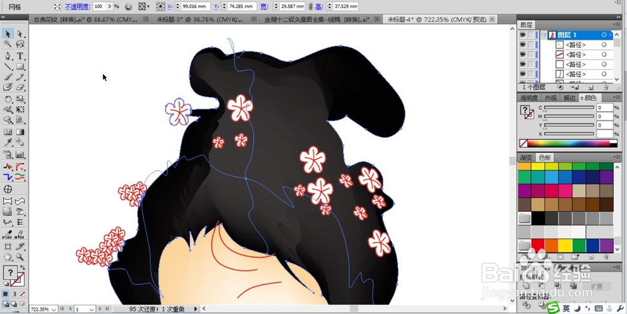
Task: Select the Direct Selection tool (white arrow)
Action: pos(20,34)
